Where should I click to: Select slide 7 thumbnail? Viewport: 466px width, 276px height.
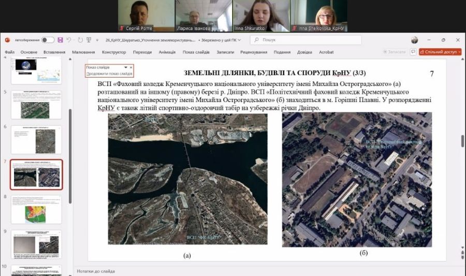tap(37, 175)
